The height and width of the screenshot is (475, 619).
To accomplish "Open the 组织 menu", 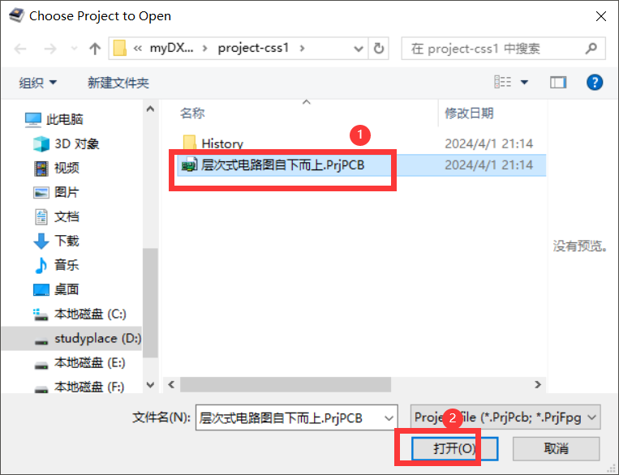I will pos(38,83).
